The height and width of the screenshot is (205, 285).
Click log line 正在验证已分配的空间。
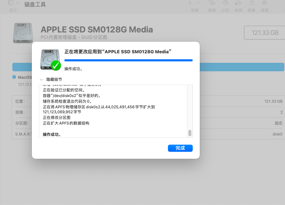(64, 90)
